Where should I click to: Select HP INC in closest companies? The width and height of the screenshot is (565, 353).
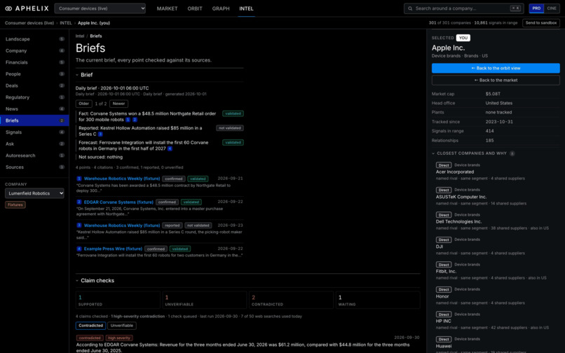pos(444,321)
